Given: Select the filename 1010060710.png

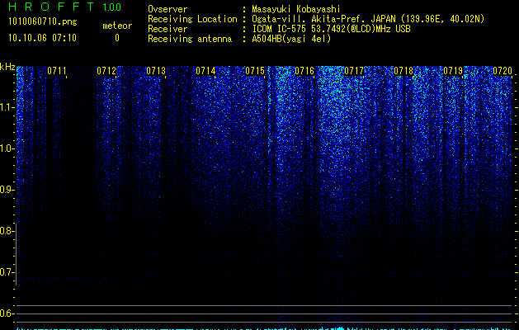Looking at the screenshot, I should point(43,21).
